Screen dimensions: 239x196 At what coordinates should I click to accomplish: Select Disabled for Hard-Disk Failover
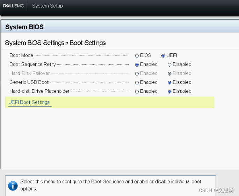(169, 74)
